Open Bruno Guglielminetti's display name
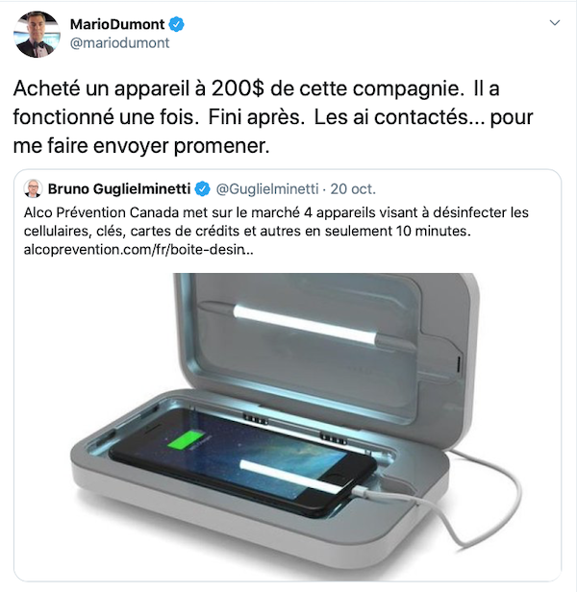The width and height of the screenshot is (577, 592). pyautogui.click(x=119, y=188)
